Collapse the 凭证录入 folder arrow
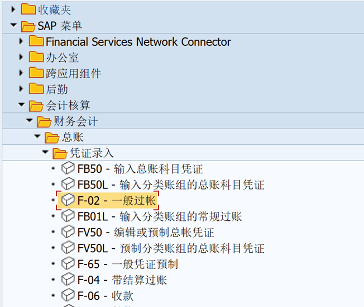 (45, 153)
